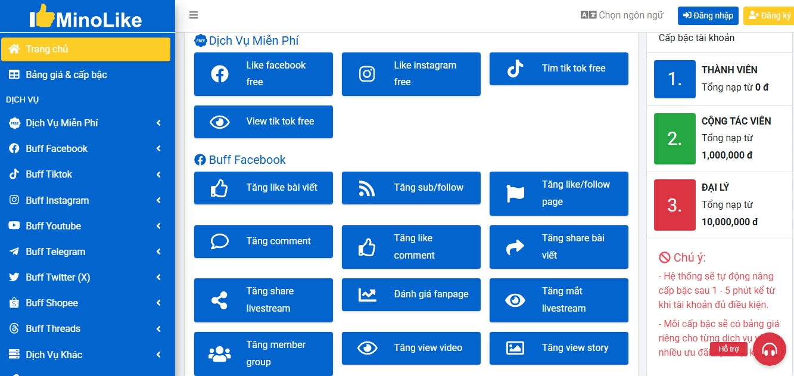This screenshot has width=794, height=376.
Task: Click the chart icon on Đánh giá fanpage
Action: (367, 294)
